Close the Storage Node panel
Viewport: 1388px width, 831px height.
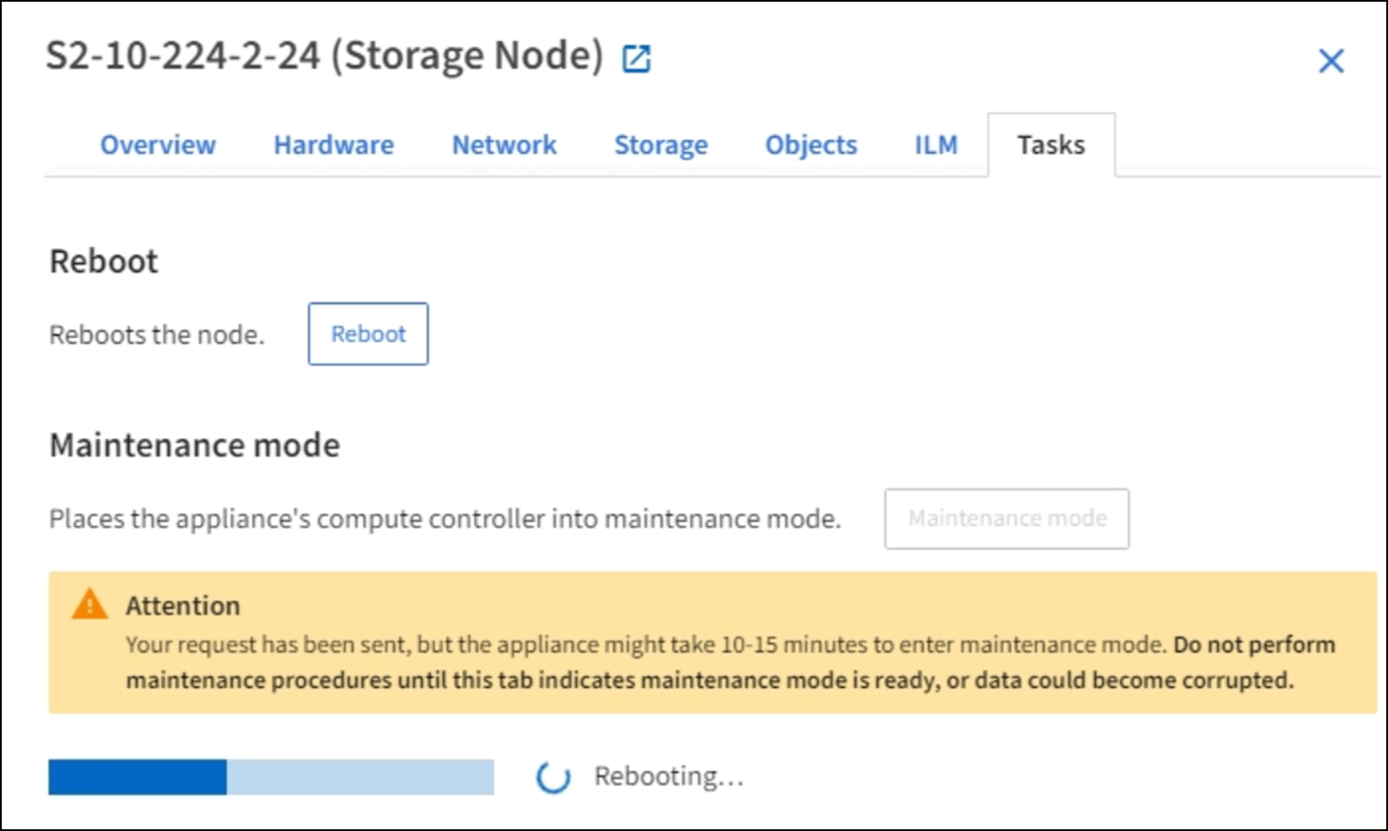click(x=1331, y=61)
